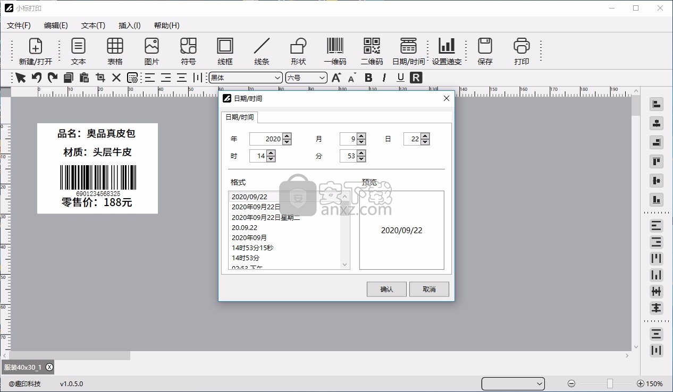Increase the 年 year value
The width and height of the screenshot is (673, 392).
(x=287, y=136)
